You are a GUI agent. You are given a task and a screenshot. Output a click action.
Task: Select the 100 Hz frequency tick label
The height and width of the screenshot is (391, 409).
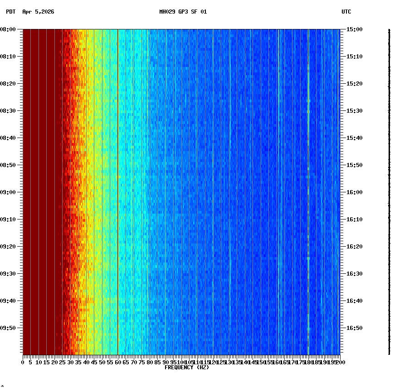(182, 362)
